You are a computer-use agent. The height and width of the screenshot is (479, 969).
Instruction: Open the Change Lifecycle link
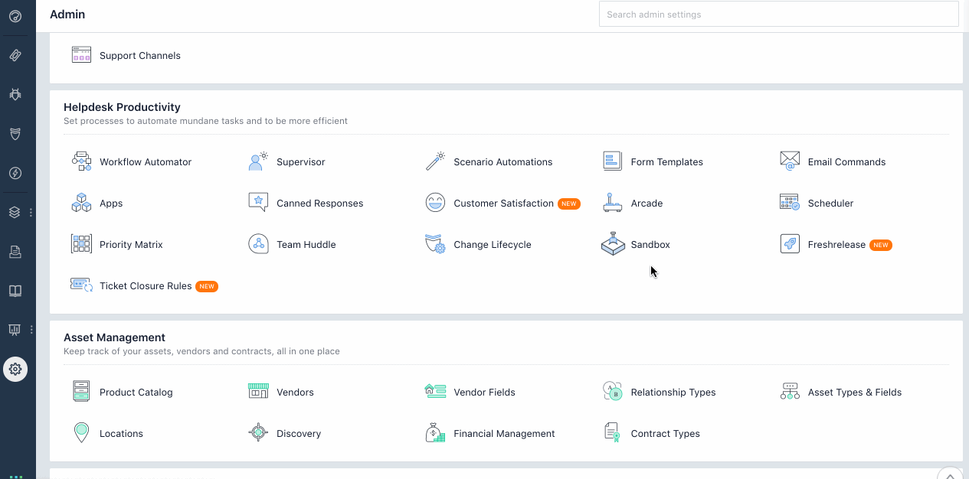click(x=493, y=244)
